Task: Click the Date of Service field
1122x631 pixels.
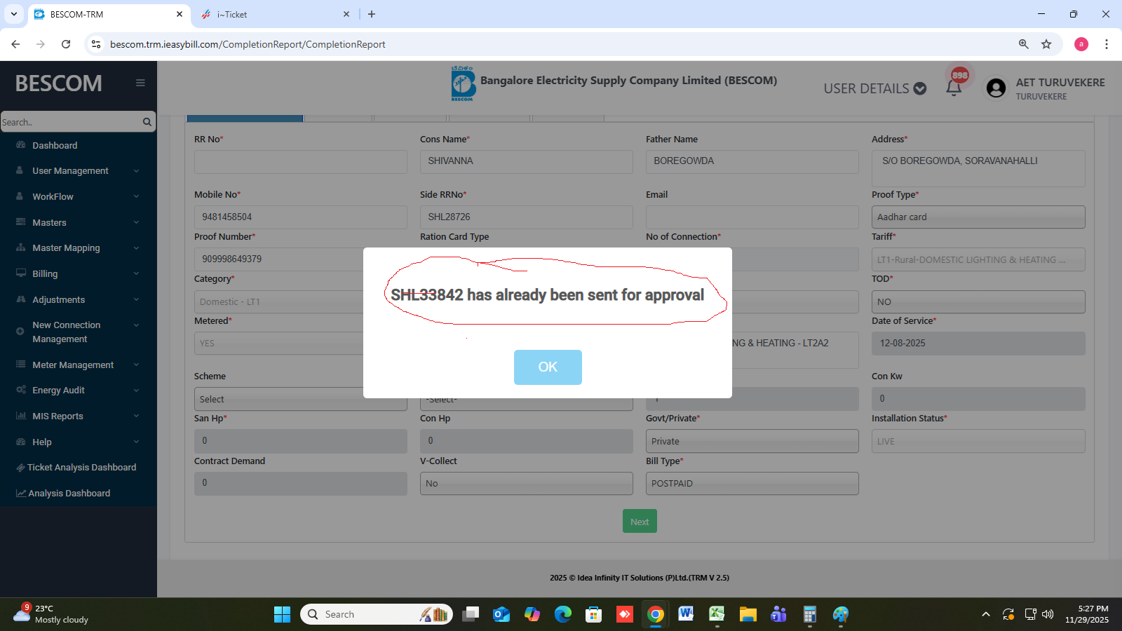Action: coord(978,344)
